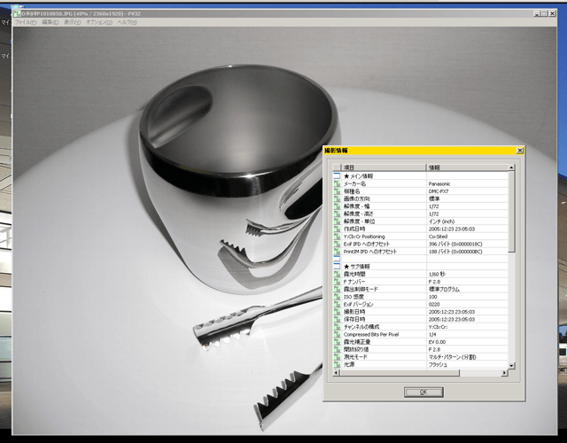Viewport: 567px width, 443px height.
Task: Close the 撮影情報 dialog
Action: click(x=520, y=152)
